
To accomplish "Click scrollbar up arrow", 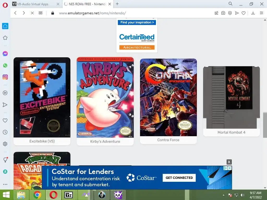I will coord(265,20).
